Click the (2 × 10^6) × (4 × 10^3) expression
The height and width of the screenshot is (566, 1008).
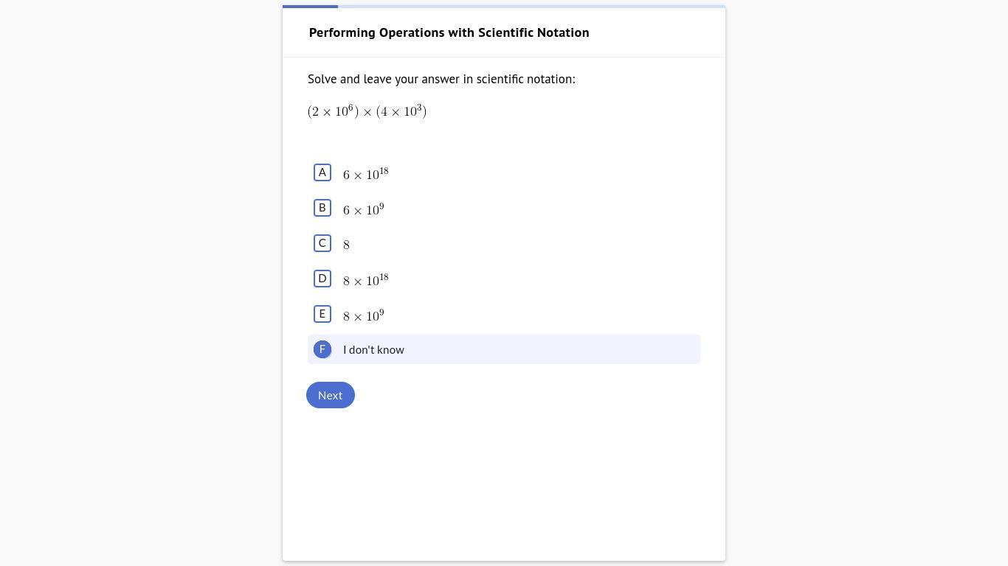tap(367, 111)
